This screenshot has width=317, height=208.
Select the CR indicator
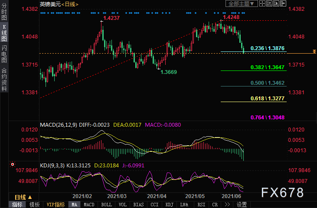point(215,205)
